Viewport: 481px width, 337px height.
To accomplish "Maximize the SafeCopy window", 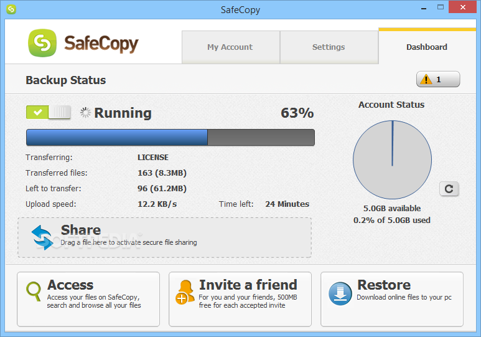I will pos(441,7).
